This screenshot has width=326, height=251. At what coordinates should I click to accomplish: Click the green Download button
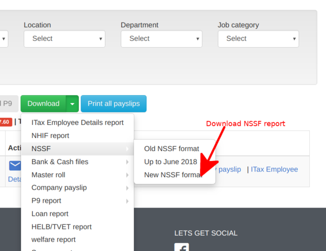[x=43, y=104]
